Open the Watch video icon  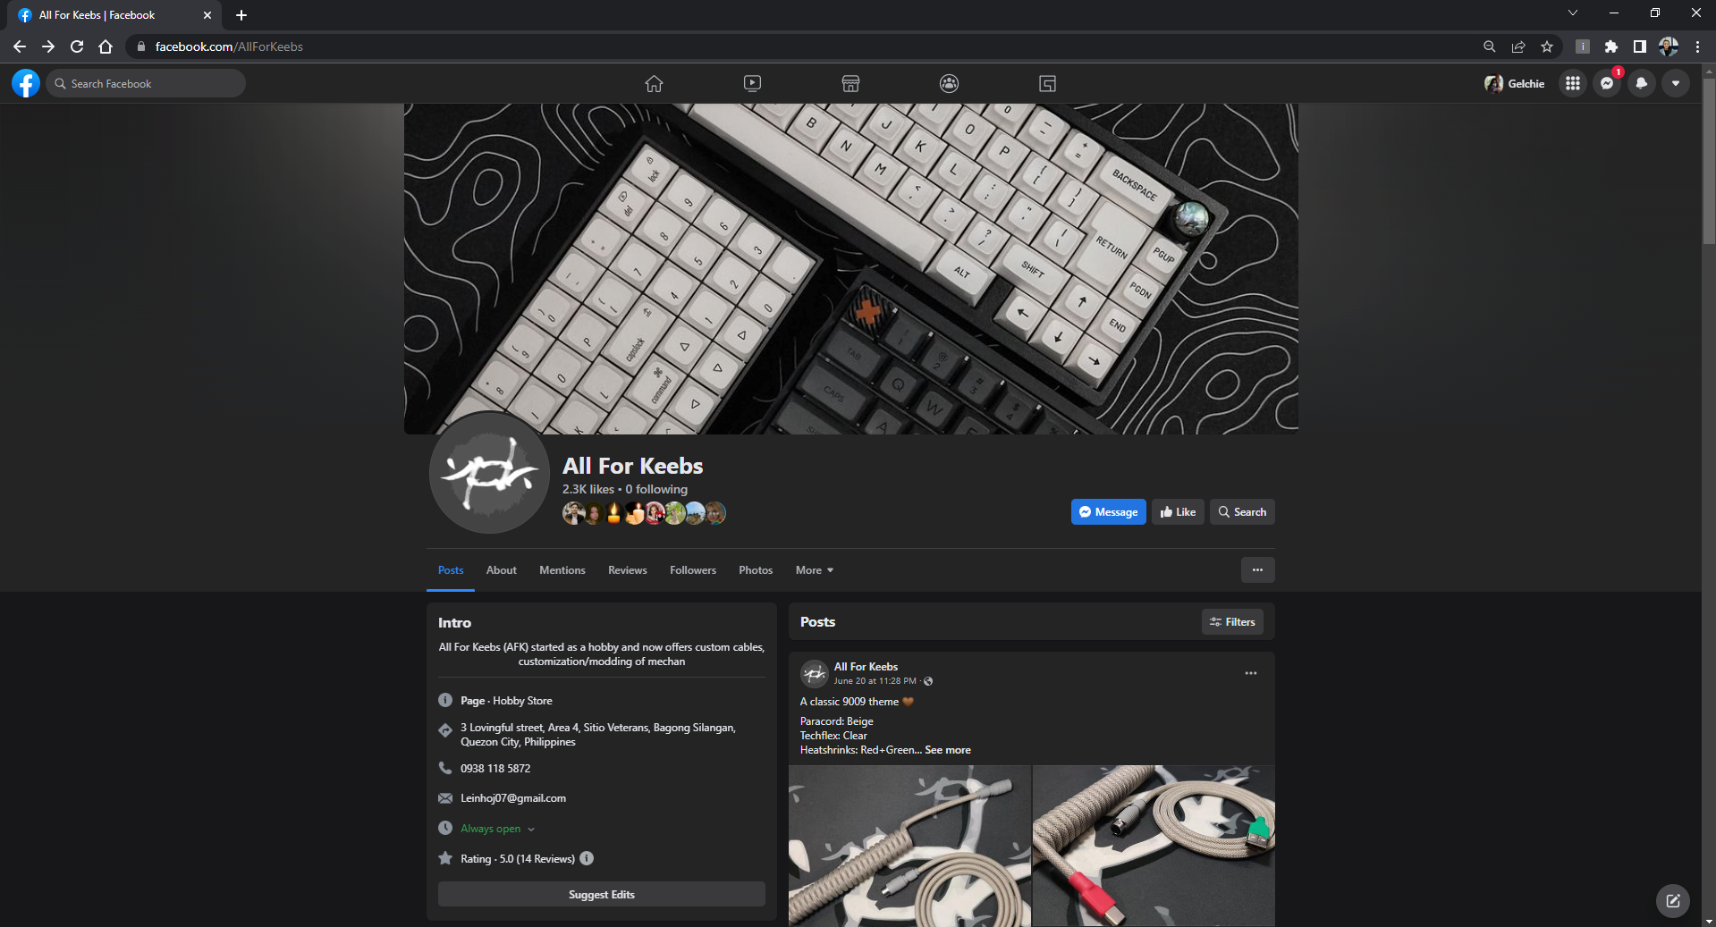(752, 83)
